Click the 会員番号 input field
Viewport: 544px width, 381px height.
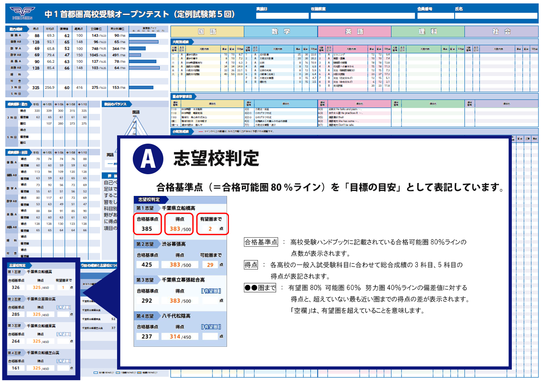[435, 16]
